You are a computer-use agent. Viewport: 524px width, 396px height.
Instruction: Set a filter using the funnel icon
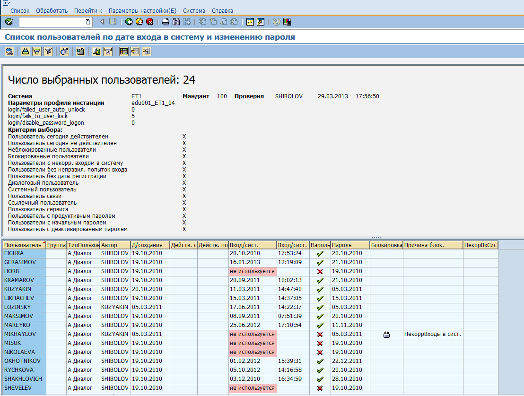tap(48, 51)
